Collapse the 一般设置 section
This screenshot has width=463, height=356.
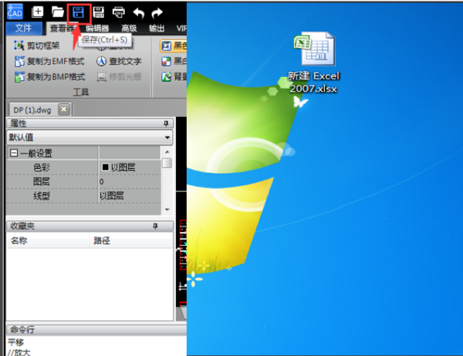click(x=14, y=153)
